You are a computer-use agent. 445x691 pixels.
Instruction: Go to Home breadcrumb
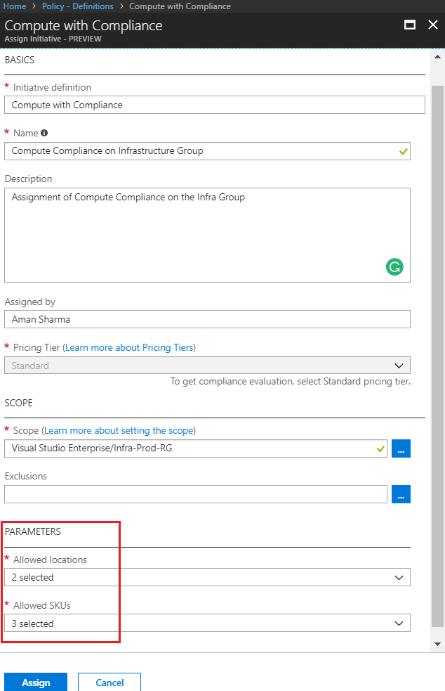(x=15, y=6)
